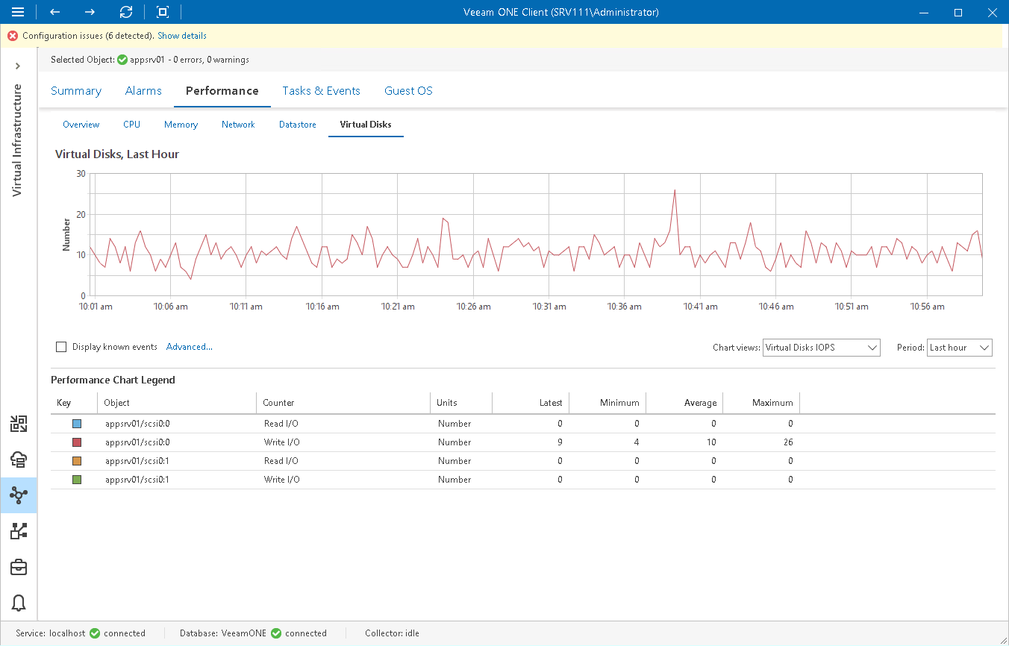This screenshot has height=646, width=1009.
Task: Navigate back with the left arrow
Action: coord(54,12)
